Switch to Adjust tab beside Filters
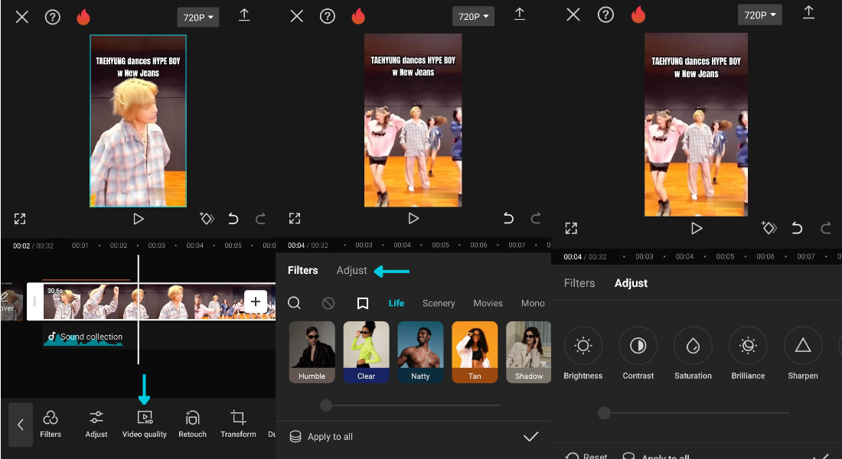 point(352,271)
